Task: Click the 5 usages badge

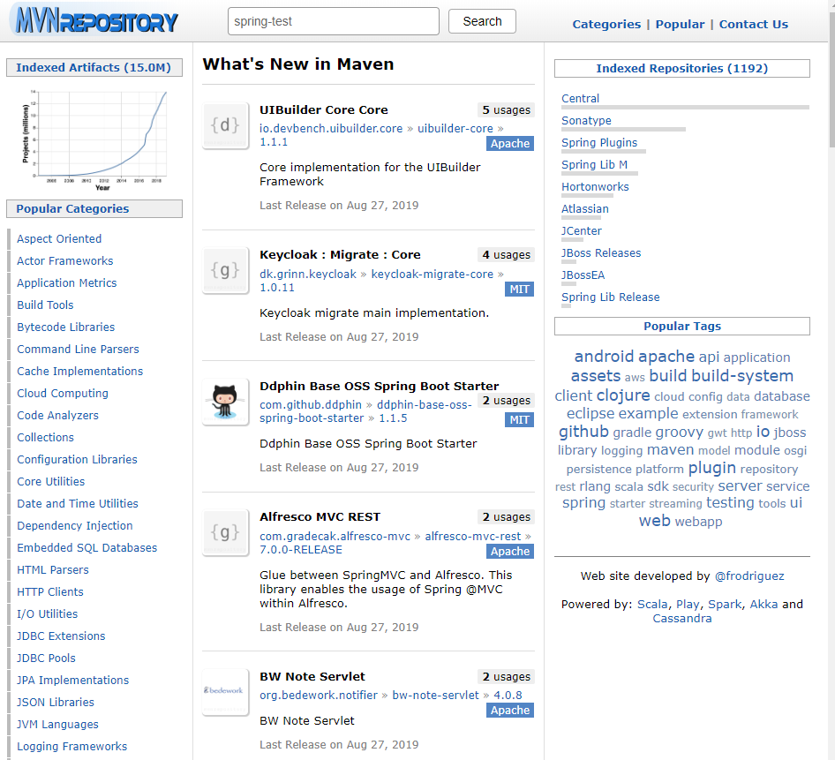Action: [x=506, y=110]
